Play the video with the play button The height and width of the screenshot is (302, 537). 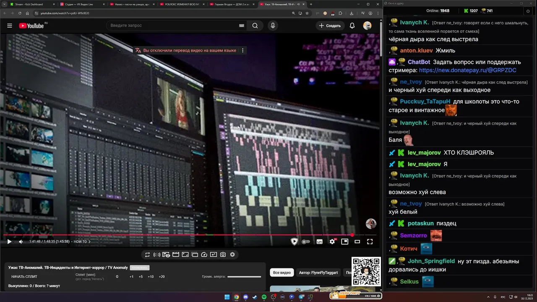pos(9,242)
